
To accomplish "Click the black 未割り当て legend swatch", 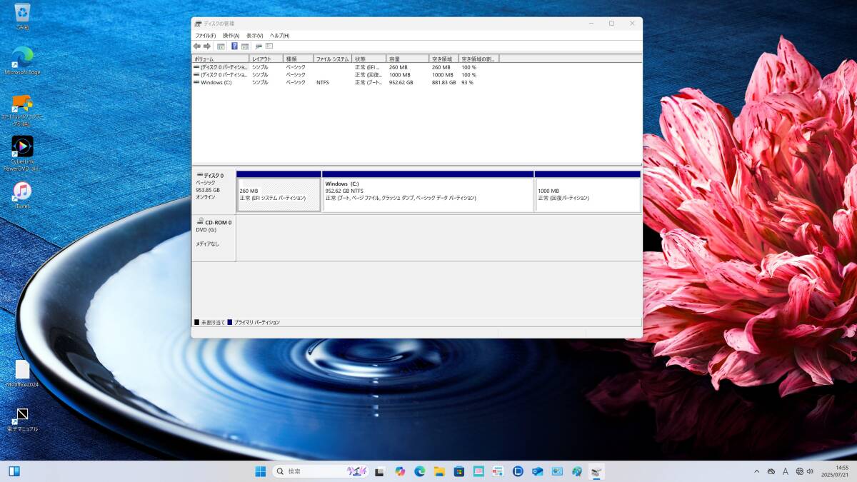I will [197, 323].
